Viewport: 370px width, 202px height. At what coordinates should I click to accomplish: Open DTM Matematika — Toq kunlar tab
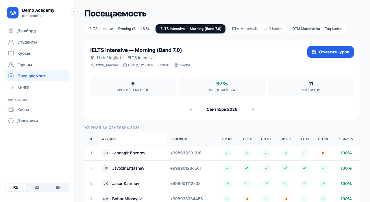pos(317,29)
